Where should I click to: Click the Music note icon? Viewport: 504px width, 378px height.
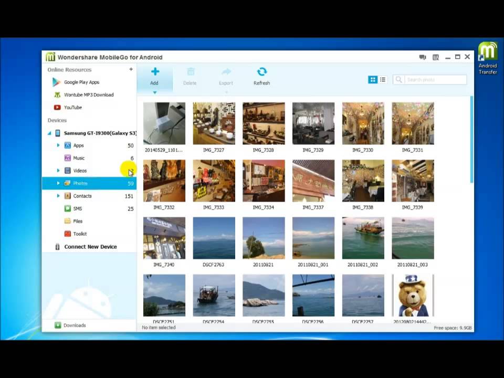coord(68,158)
